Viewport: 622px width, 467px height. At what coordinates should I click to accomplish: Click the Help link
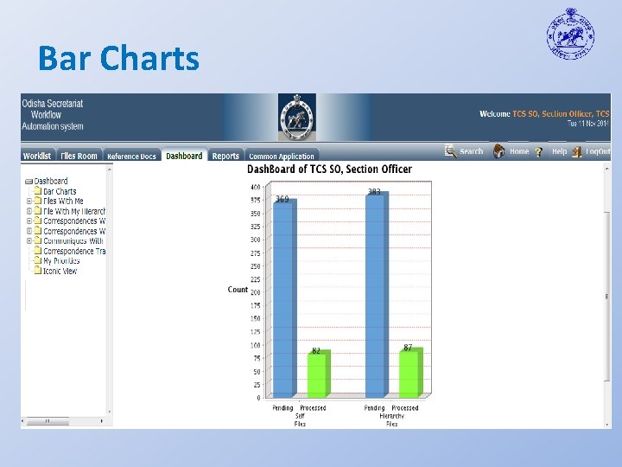pyautogui.click(x=559, y=151)
